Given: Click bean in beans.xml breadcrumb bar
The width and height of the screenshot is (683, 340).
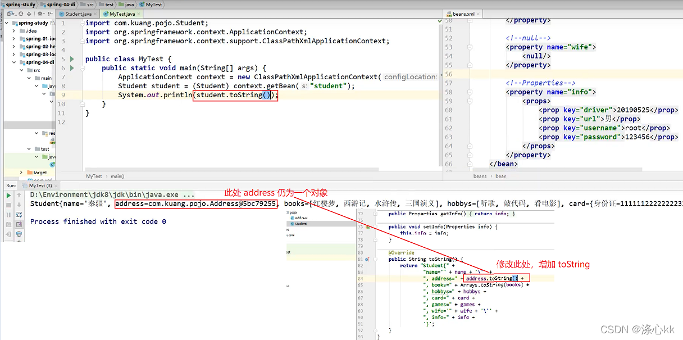Looking at the screenshot, I should pos(501,176).
